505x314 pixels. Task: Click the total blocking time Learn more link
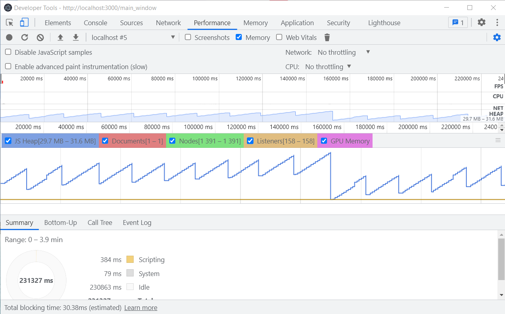click(x=140, y=308)
